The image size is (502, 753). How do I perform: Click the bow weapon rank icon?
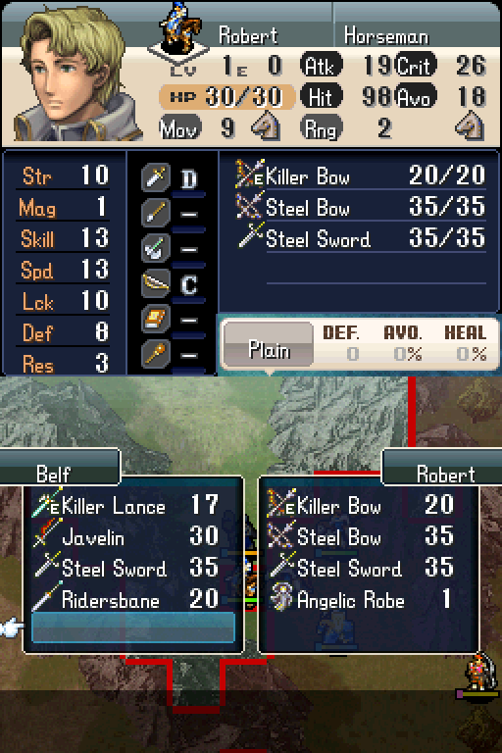click(x=156, y=283)
